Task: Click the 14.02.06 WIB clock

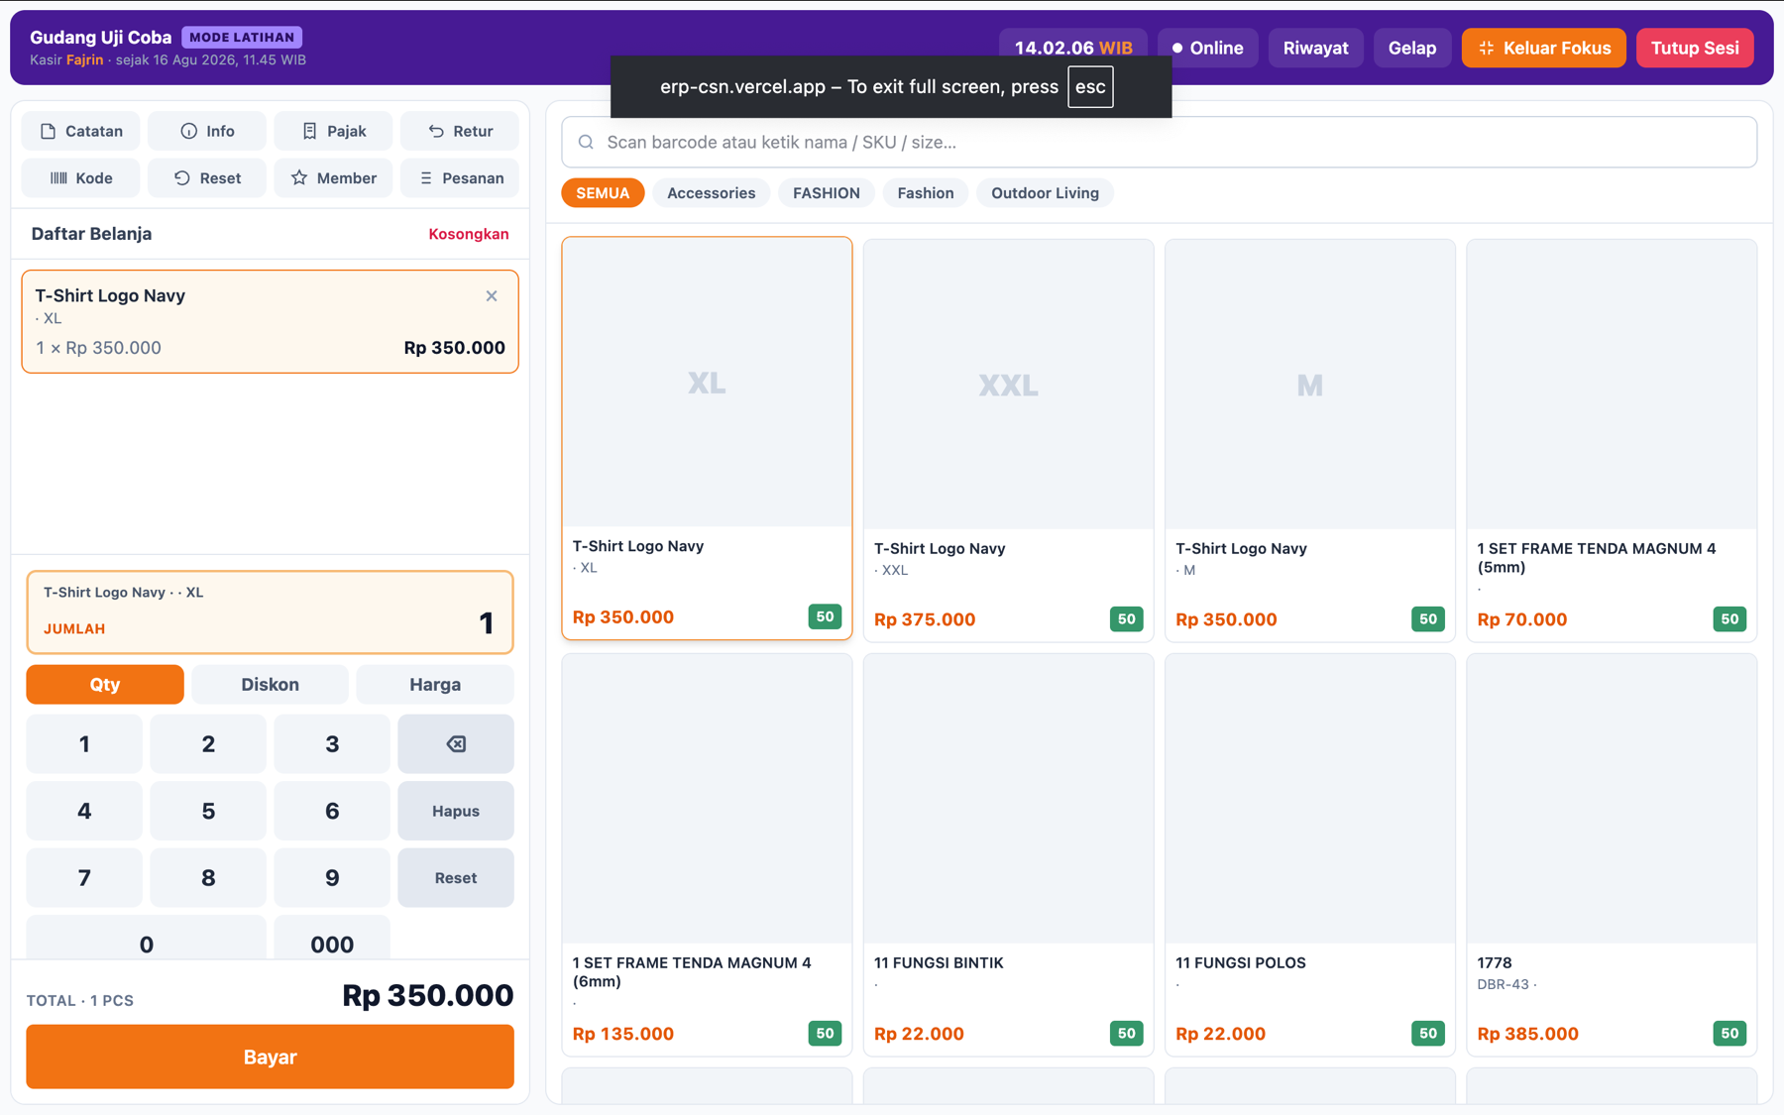Action: click(1072, 48)
